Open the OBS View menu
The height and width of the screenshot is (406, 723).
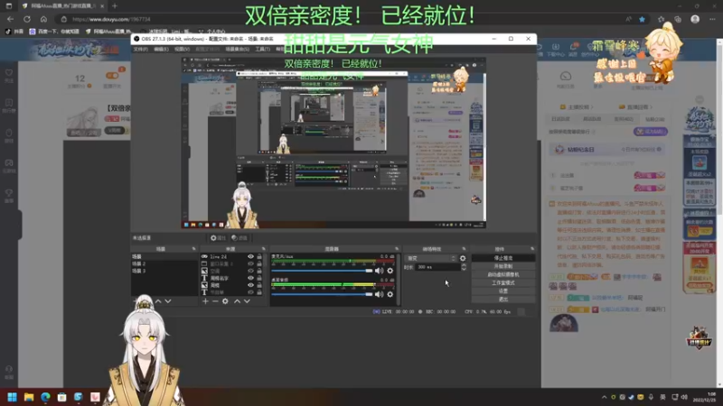tap(182, 50)
